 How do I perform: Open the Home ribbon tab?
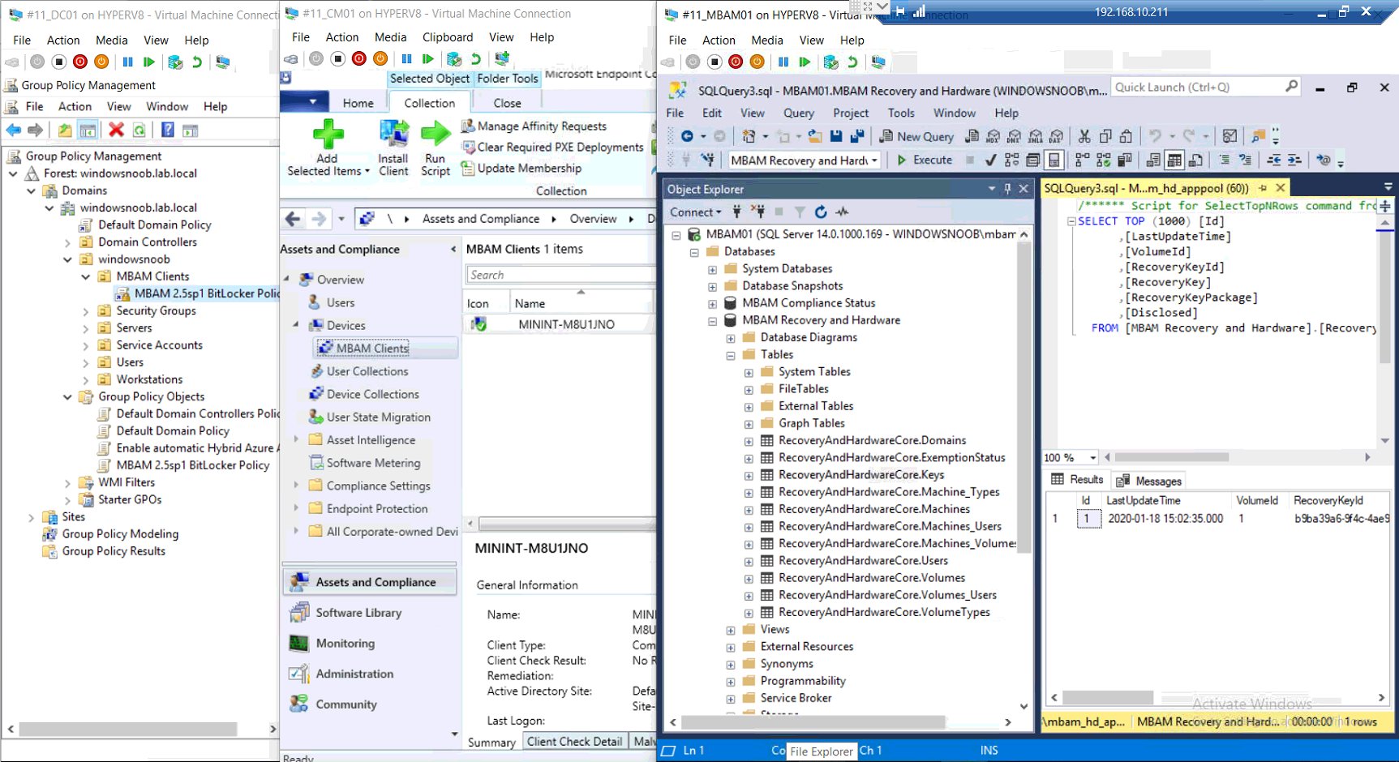coord(358,103)
